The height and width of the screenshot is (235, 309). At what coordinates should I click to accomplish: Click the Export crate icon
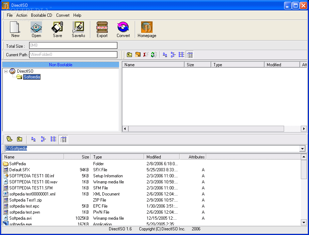102,27
